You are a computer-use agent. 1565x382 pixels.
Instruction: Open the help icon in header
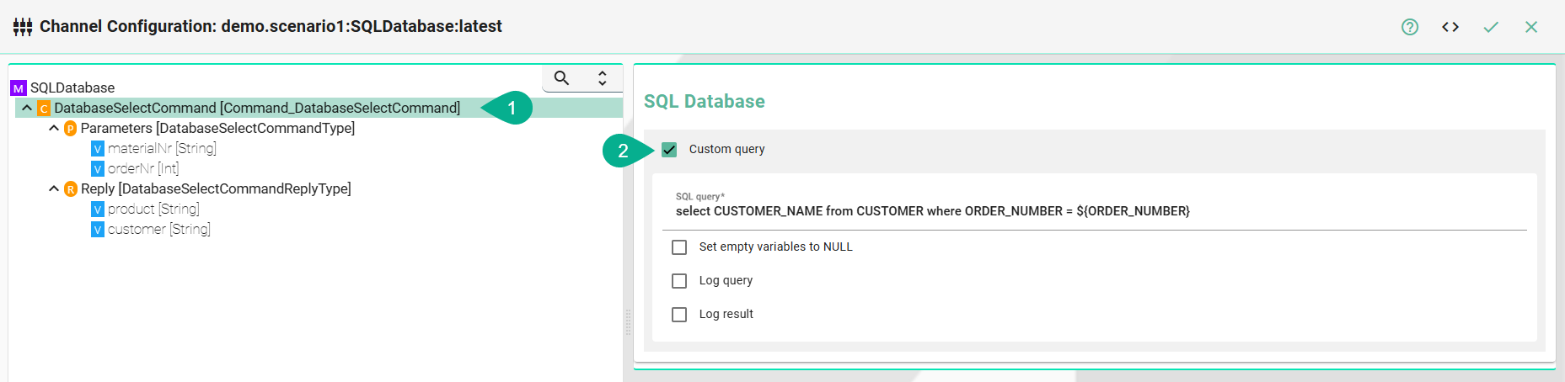pos(1409,27)
